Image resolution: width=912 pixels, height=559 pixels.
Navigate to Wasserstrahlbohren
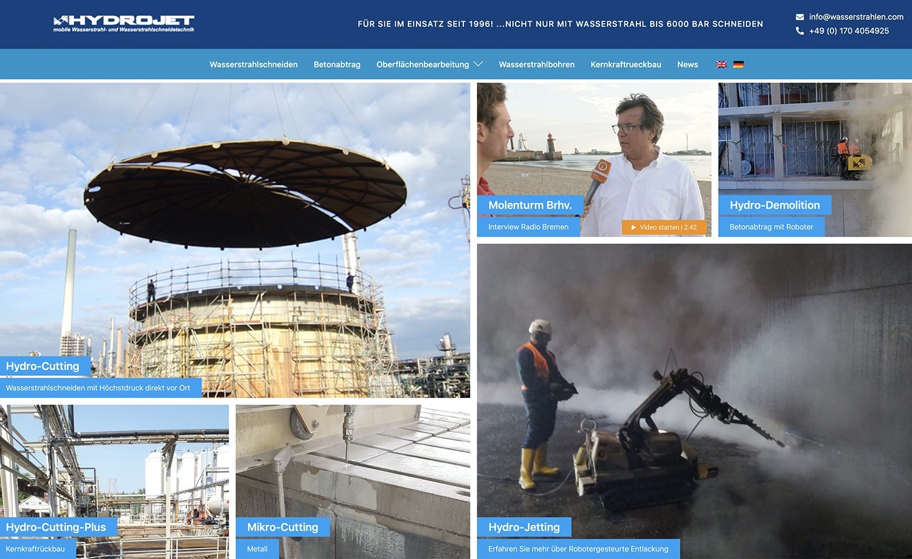tap(536, 64)
